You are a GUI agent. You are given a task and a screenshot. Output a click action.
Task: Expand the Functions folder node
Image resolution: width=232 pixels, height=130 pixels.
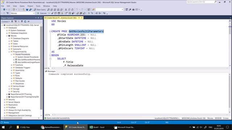12,65
